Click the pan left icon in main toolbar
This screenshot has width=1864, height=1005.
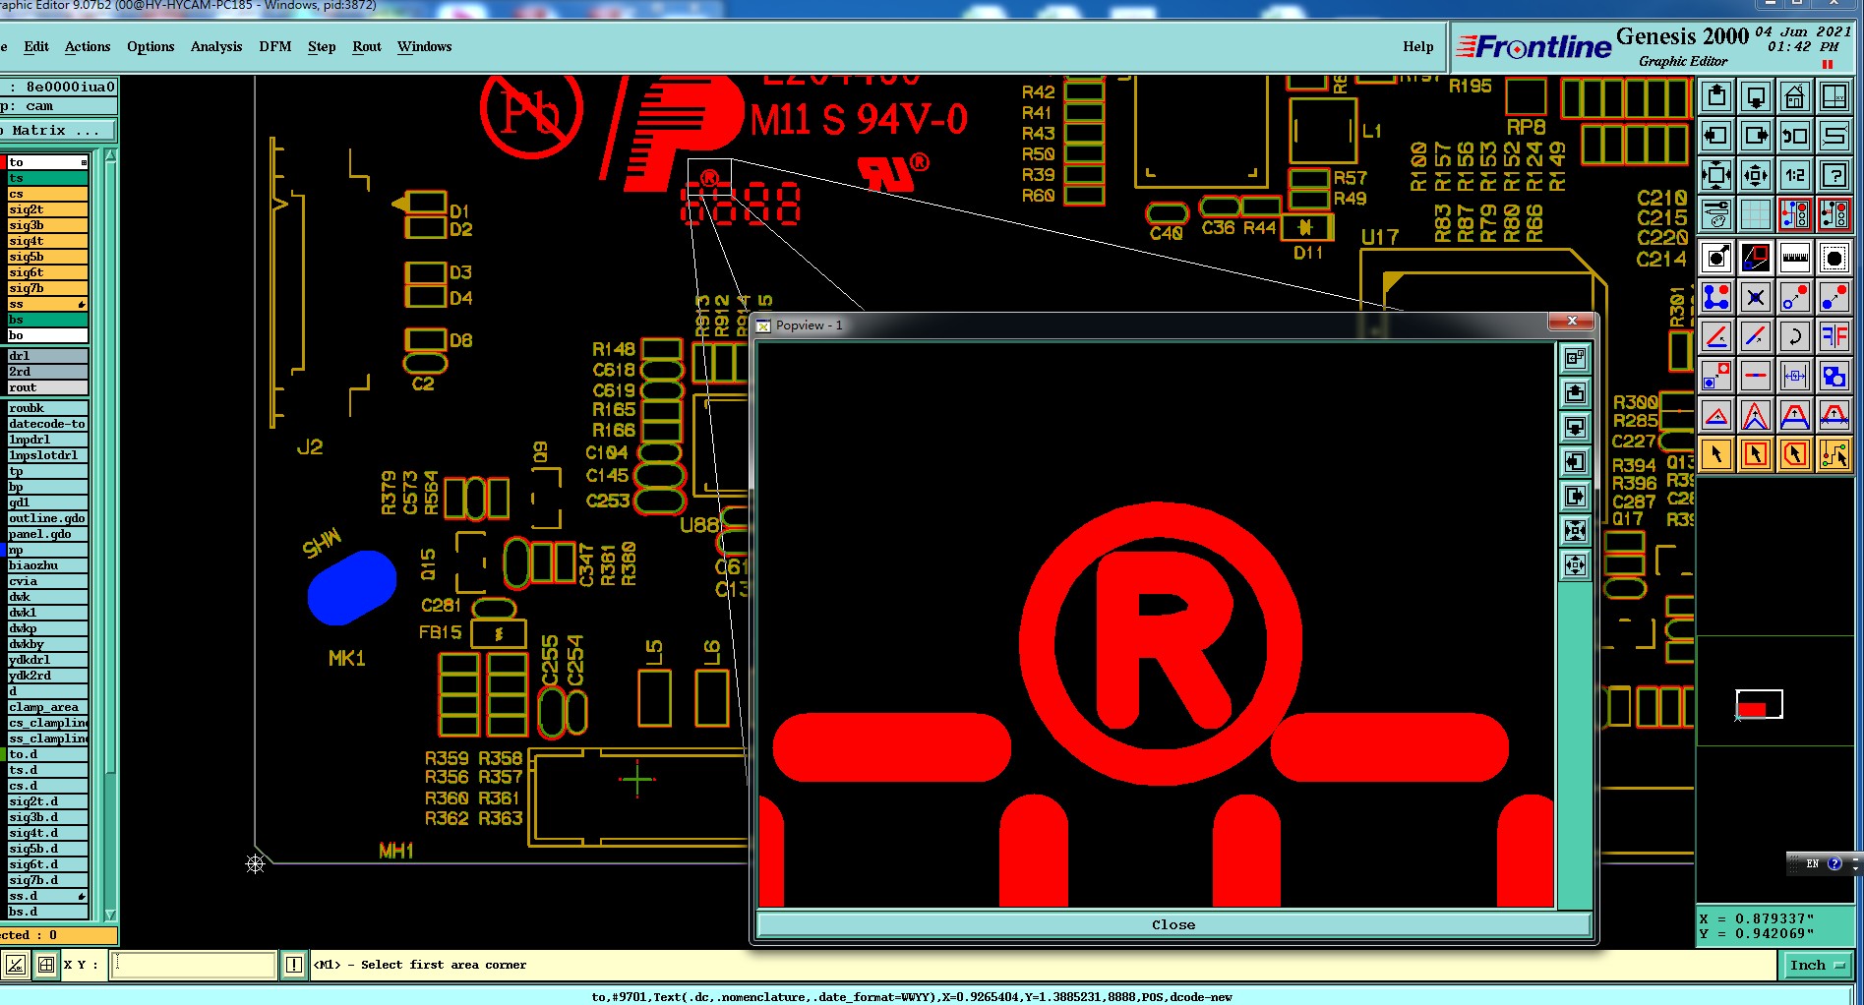pos(1716,136)
